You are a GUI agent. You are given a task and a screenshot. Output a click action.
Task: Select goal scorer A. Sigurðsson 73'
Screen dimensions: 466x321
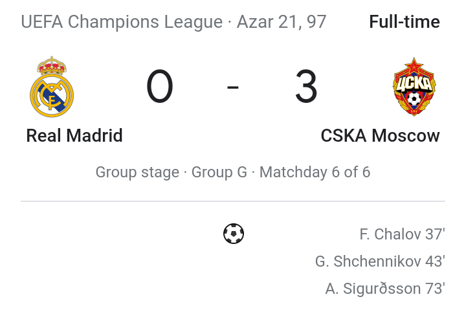pos(385,289)
